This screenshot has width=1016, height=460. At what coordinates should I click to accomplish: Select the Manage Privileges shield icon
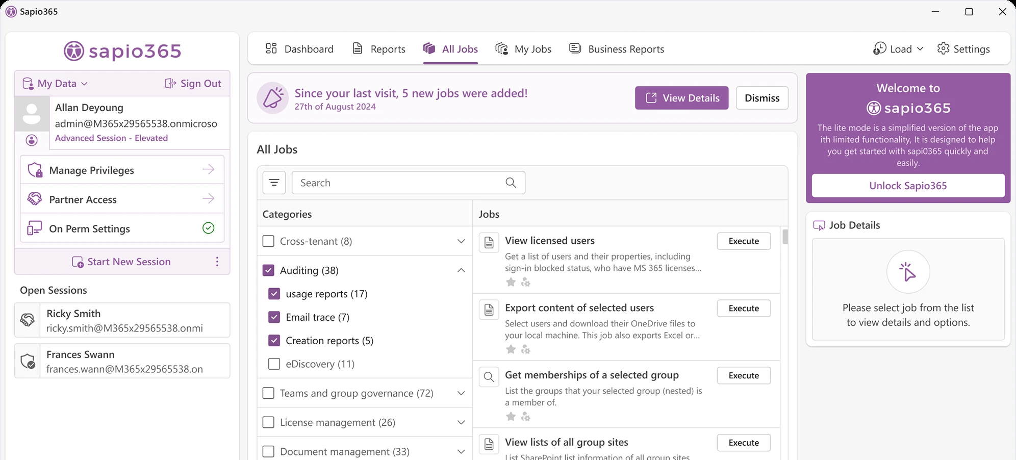click(x=34, y=169)
